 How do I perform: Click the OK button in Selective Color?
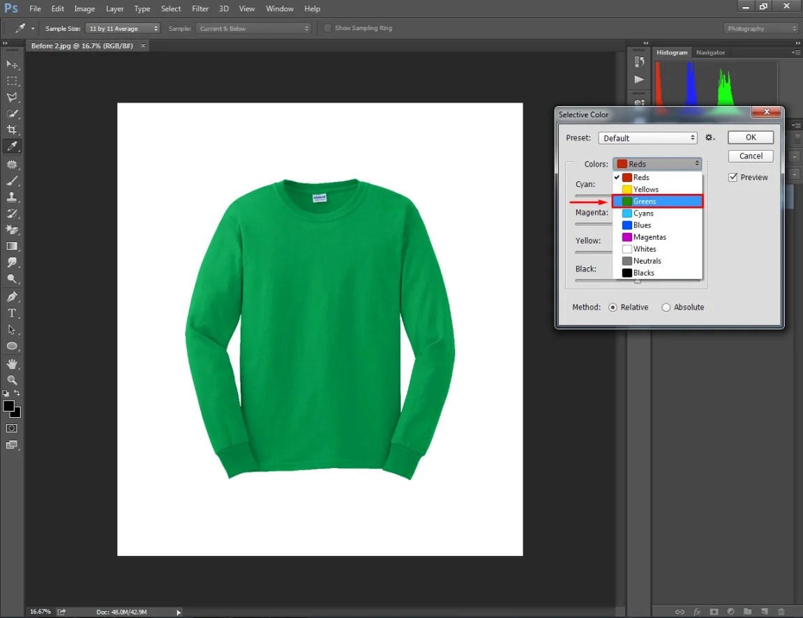click(x=750, y=137)
